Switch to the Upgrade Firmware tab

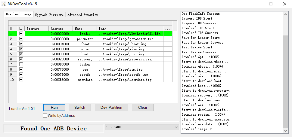[x=49, y=15]
